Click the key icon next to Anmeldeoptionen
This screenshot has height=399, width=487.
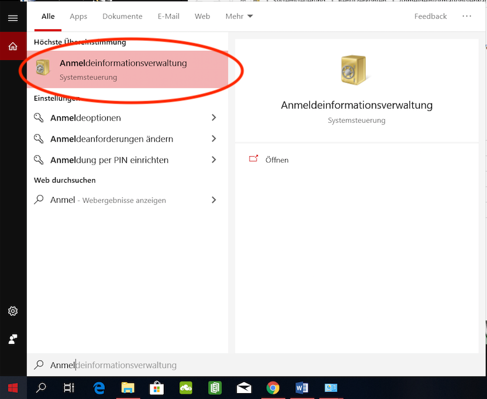tap(39, 118)
